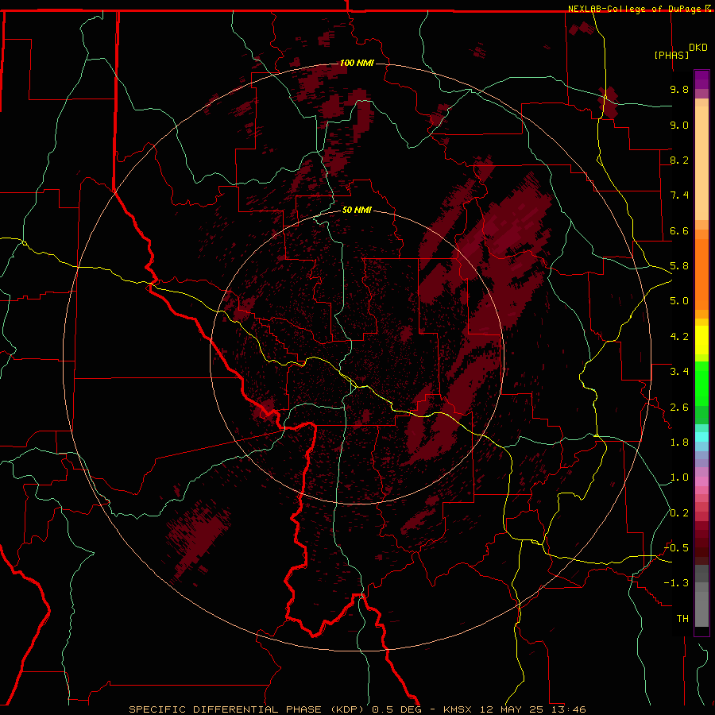
Task: Click the 6.6 value on the color scale
Action: pos(679,230)
